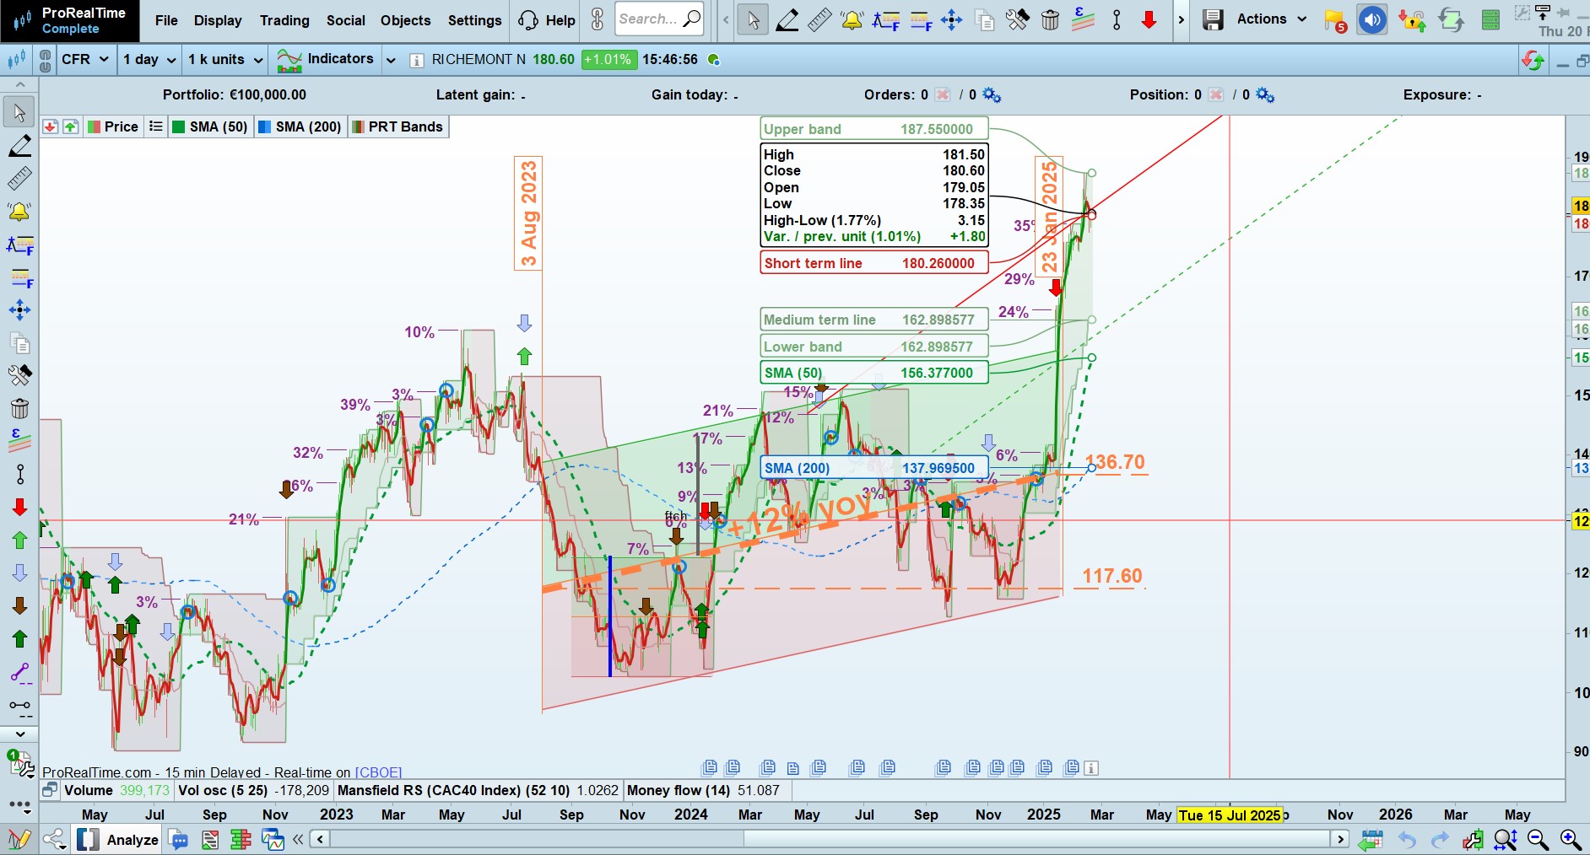Expand the arrow next to Indicators
Viewport: 1590px width, 855px height.
391,60
